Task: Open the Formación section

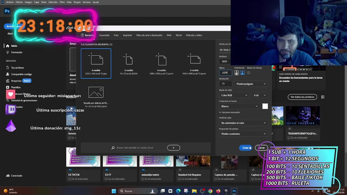Action: (x=14, y=52)
